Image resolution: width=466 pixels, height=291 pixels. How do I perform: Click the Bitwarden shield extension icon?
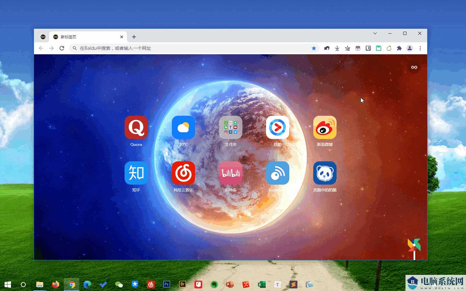click(x=368, y=48)
